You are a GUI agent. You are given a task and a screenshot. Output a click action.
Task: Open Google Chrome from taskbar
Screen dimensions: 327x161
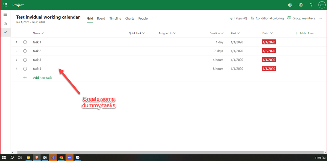[61, 158]
